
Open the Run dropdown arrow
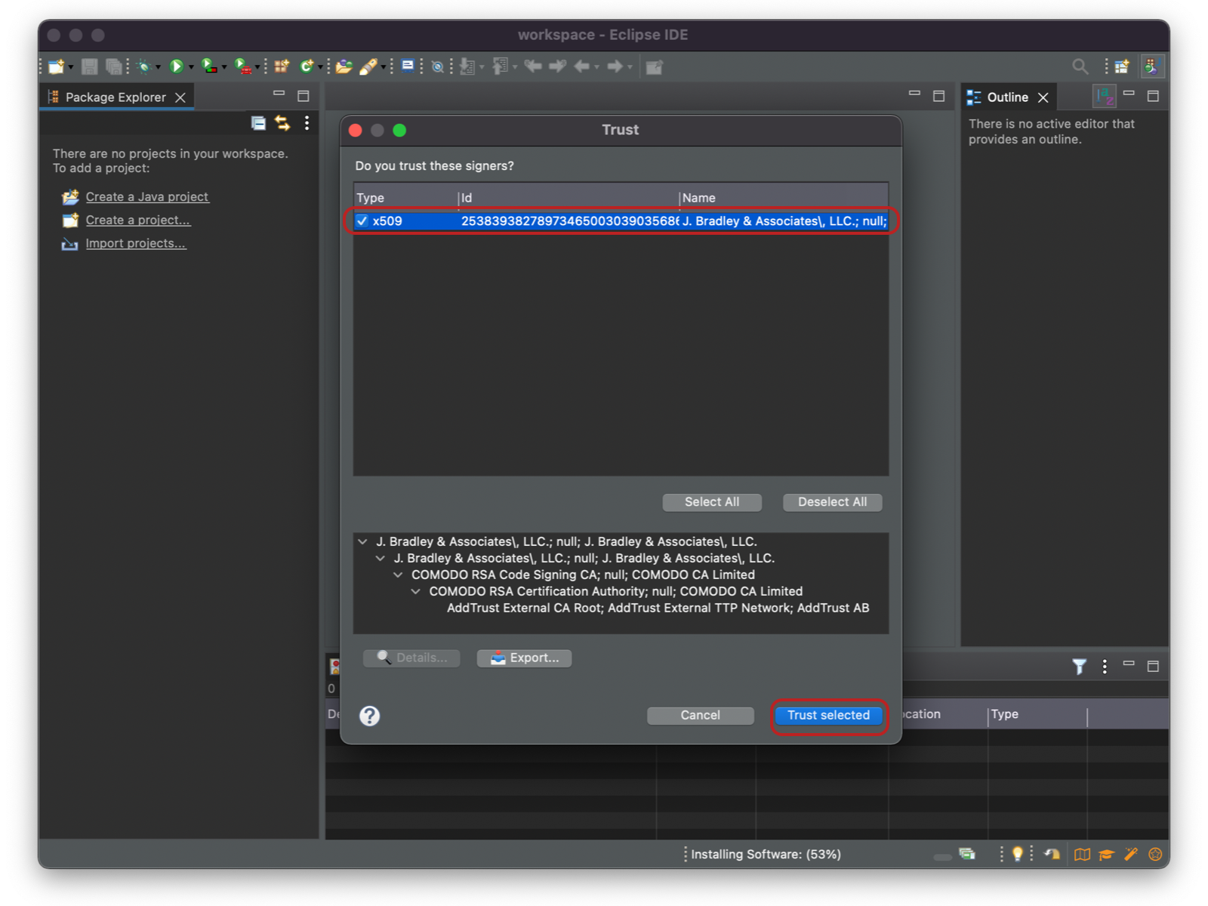click(x=191, y=67)
